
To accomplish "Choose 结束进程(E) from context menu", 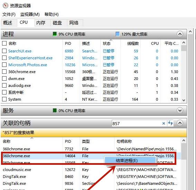I will click(x=130, y=160).
